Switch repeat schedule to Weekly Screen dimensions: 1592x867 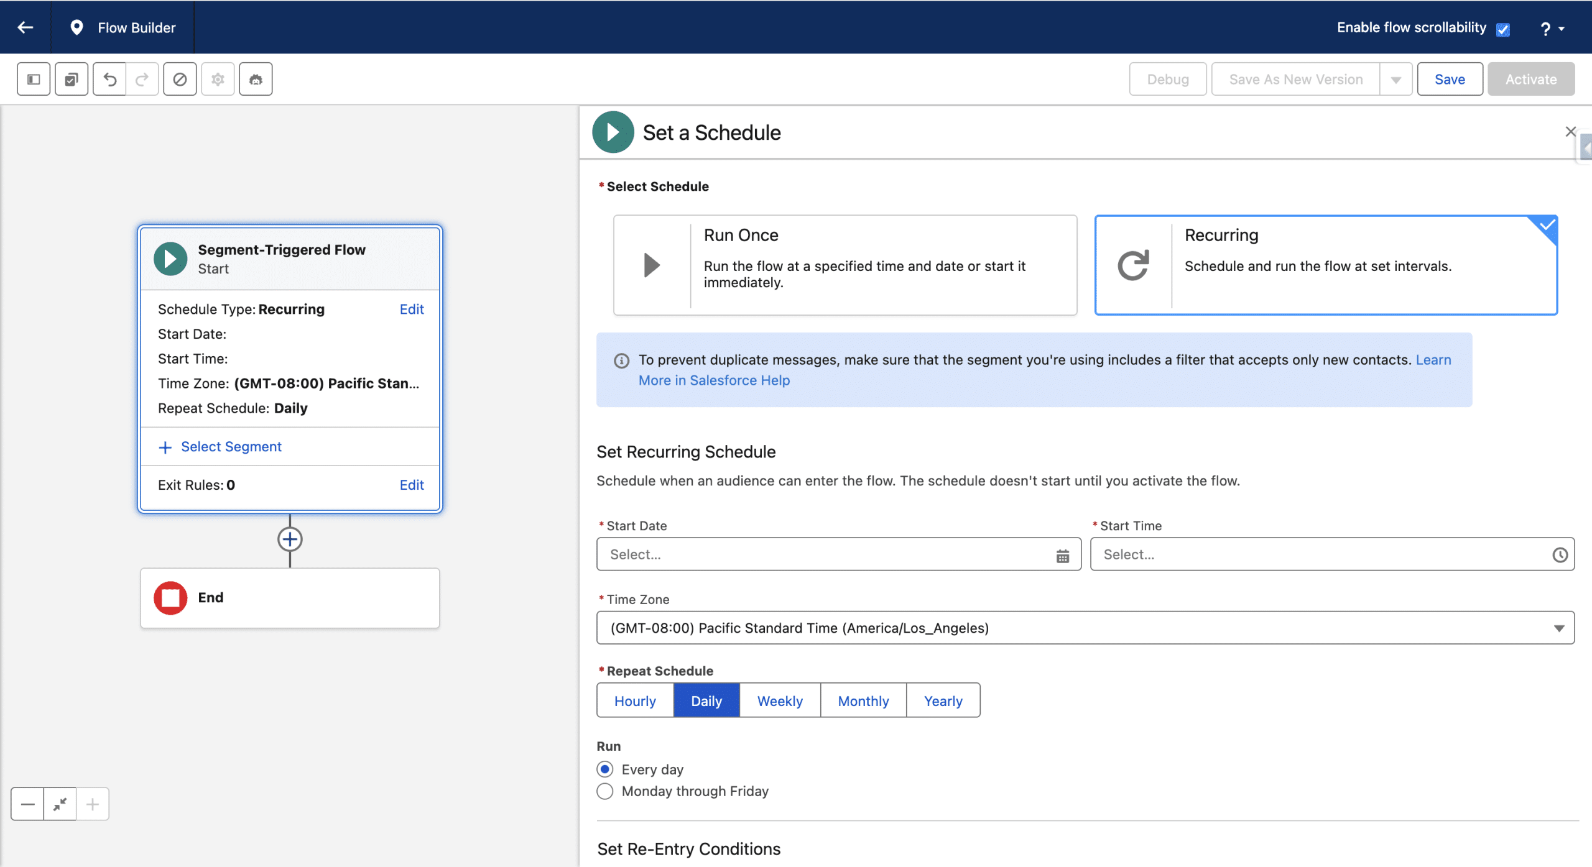click(780, 700)
